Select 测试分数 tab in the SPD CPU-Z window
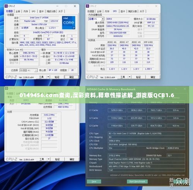The image size is (193, 190). [132, 11]
